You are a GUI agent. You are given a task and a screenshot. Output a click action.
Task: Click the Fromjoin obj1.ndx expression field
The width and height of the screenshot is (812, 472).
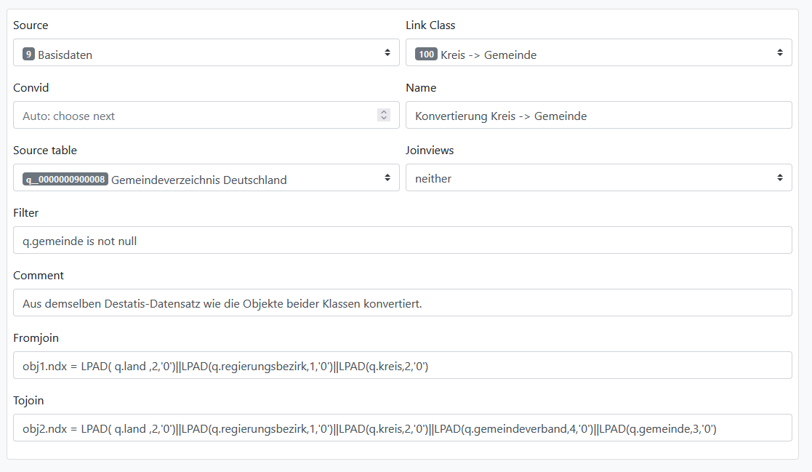coord(402,366)
